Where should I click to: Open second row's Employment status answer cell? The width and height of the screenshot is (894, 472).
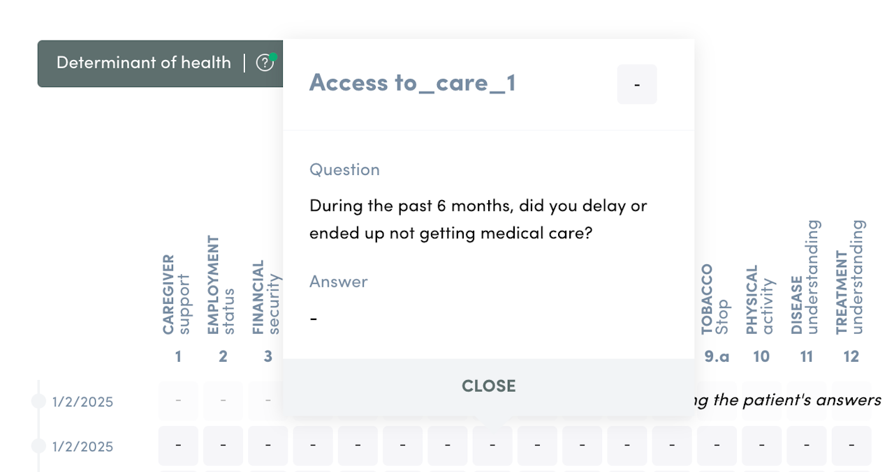pos(223,446)
